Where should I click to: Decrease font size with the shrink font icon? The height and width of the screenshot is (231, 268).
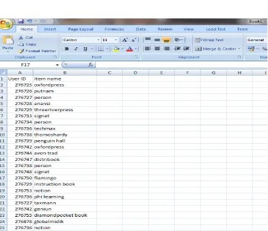pos(134,40)
